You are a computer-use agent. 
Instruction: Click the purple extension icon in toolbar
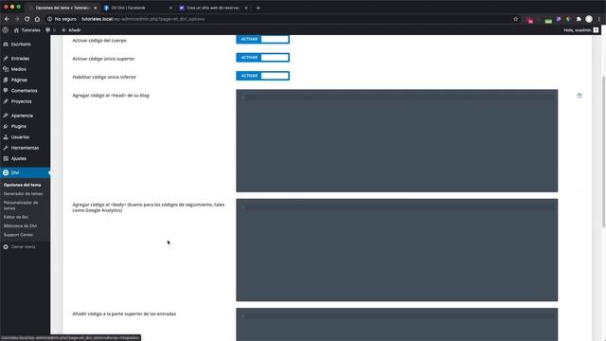[x=559, y=19]
